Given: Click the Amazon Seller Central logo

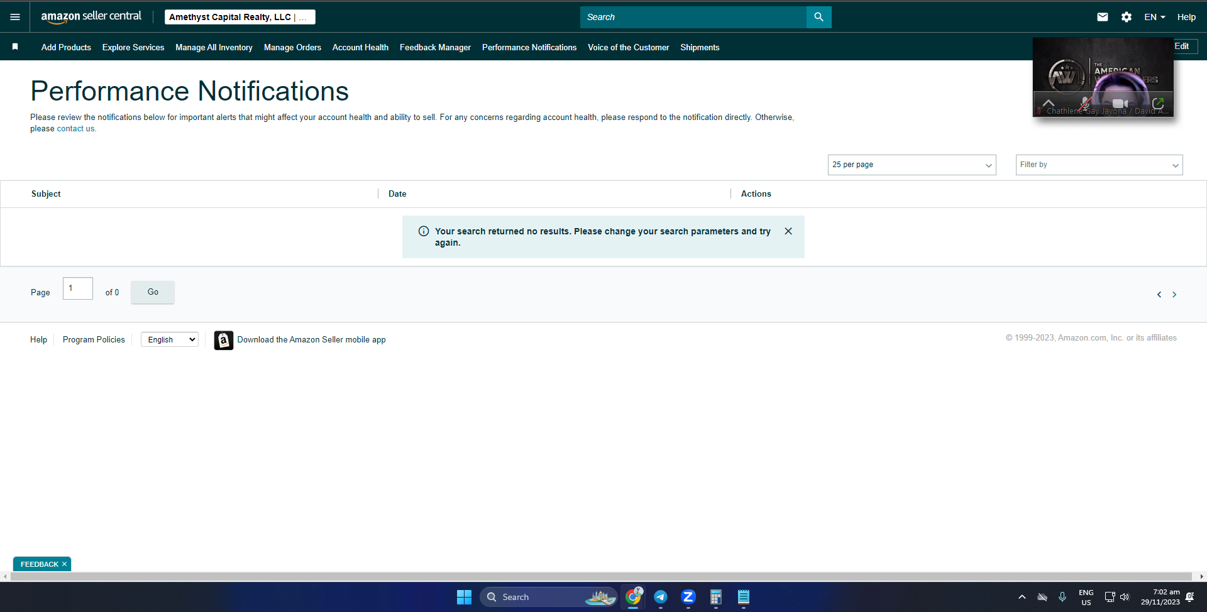Looking at the screenshot, I should (91, 17).
